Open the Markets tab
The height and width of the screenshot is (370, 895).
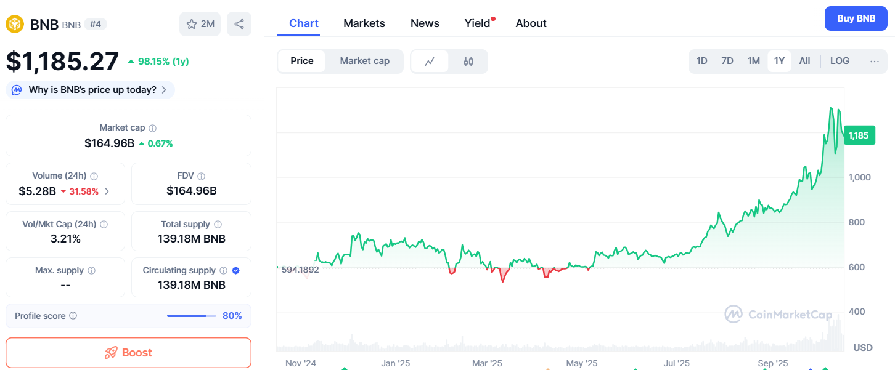pyautogui.click(x=364, y=23)
